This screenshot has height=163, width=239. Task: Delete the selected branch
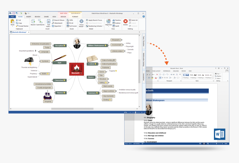125,22
